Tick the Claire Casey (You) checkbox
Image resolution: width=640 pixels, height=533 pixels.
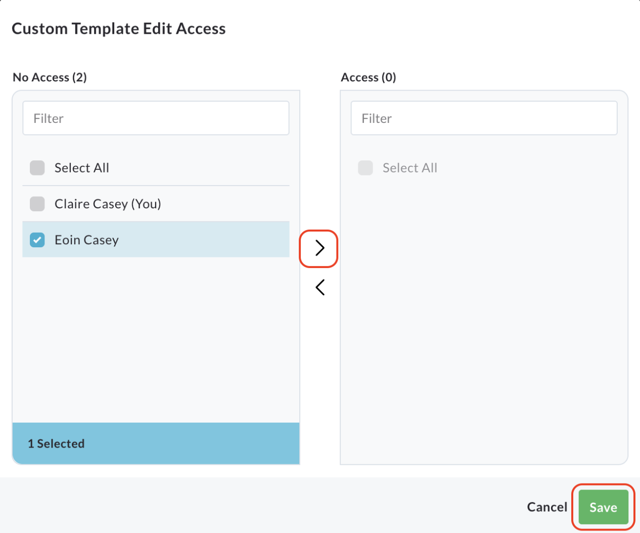37,204
